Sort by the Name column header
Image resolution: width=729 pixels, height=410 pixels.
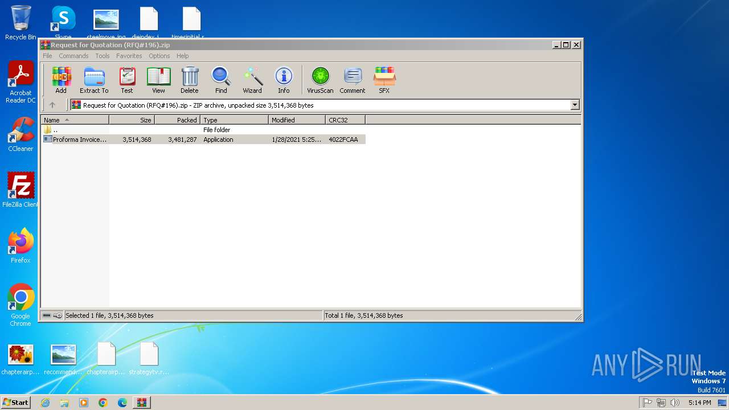[75, 120]
